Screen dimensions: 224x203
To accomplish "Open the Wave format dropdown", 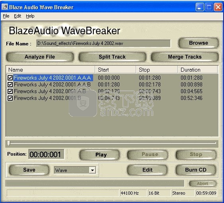I will (x=92, y=170).
